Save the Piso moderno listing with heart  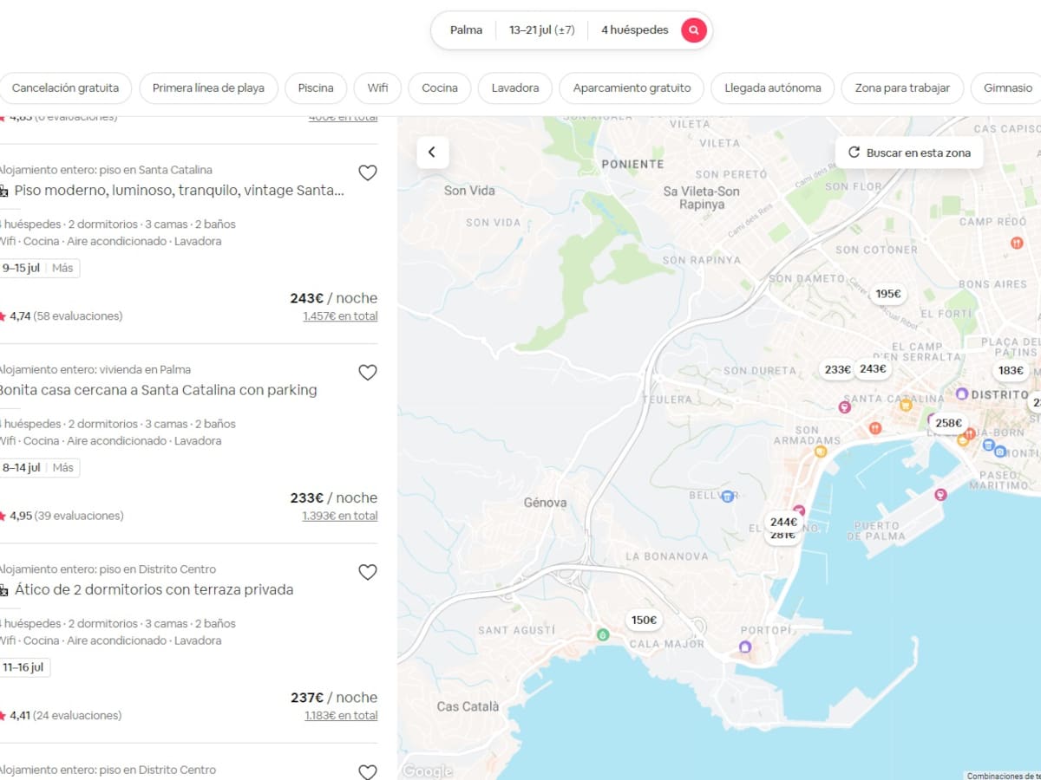pyautogui.click(x=368, y=172)
